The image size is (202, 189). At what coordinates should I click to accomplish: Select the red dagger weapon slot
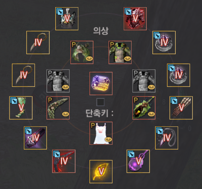tap(64, 161)
